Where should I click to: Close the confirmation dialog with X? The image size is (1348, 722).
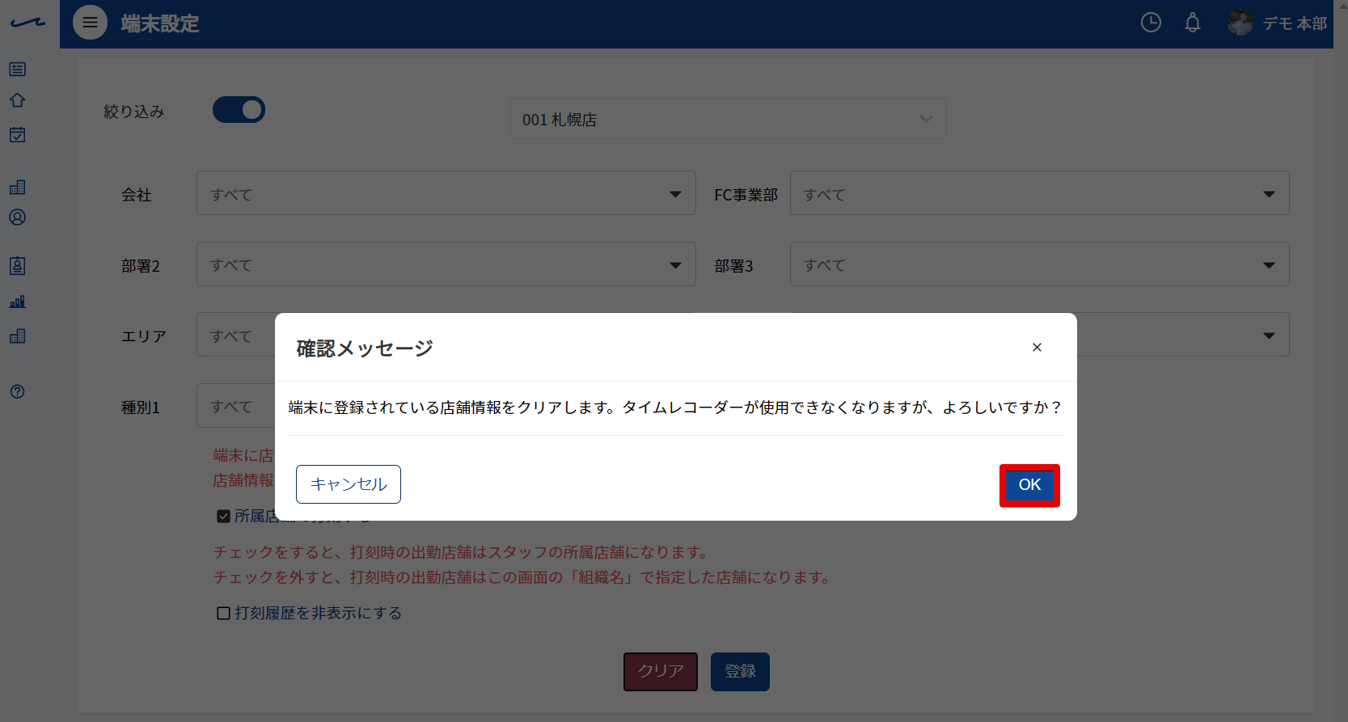(1037, 347)
